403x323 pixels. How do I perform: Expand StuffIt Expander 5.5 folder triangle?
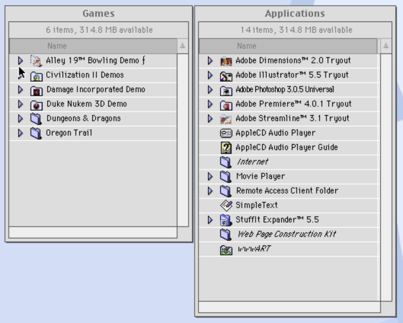(210, 220)
